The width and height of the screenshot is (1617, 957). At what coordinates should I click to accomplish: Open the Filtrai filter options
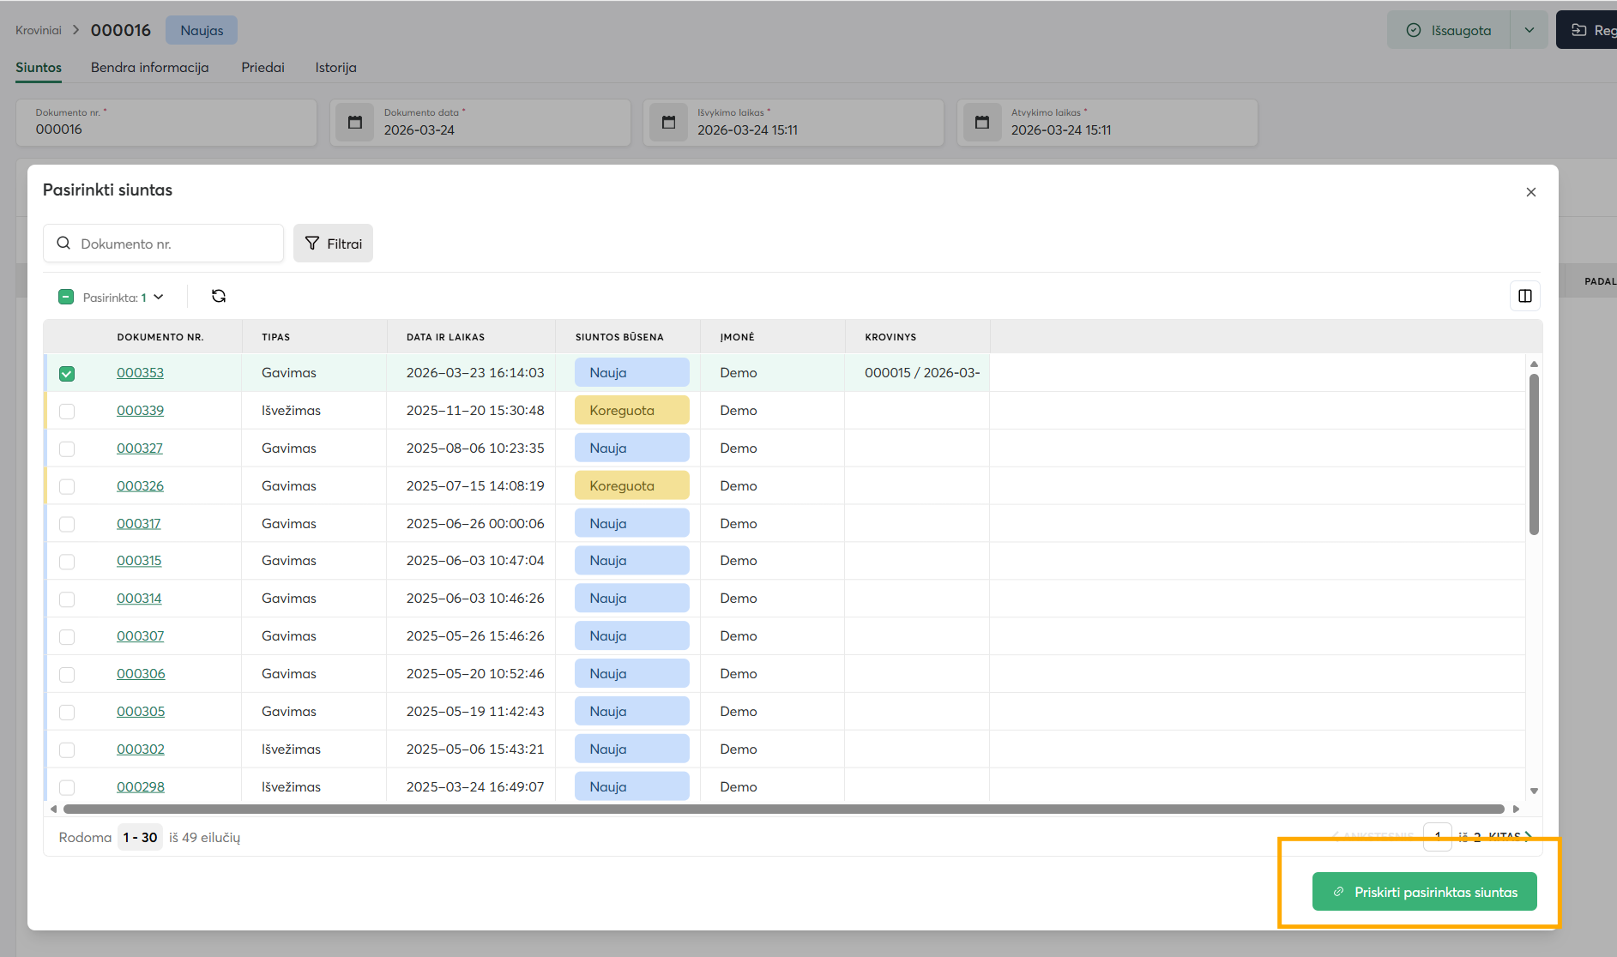333,244
